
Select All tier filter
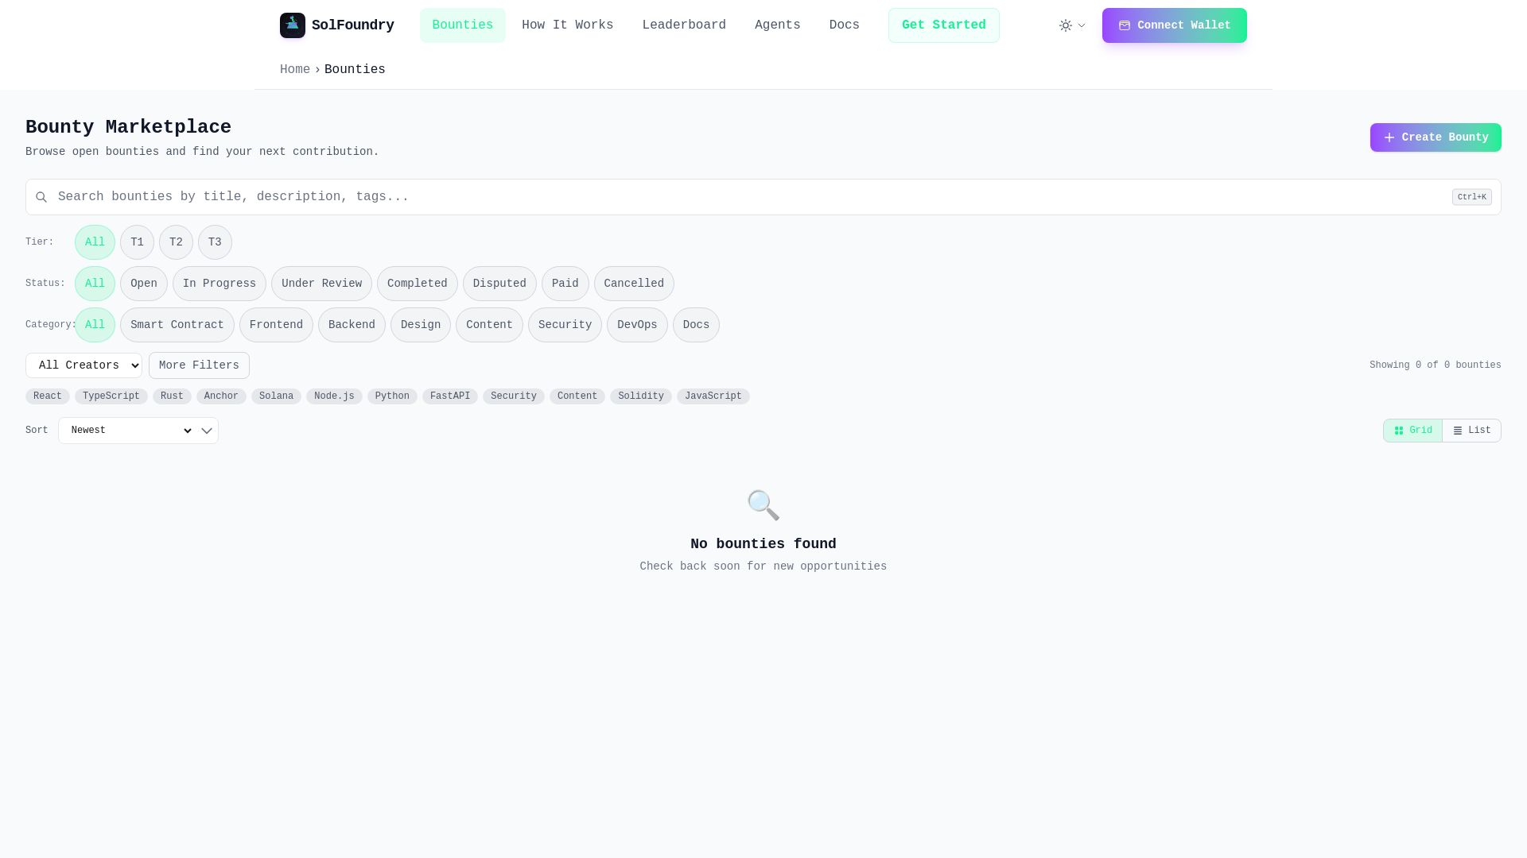tap(95, 242)
